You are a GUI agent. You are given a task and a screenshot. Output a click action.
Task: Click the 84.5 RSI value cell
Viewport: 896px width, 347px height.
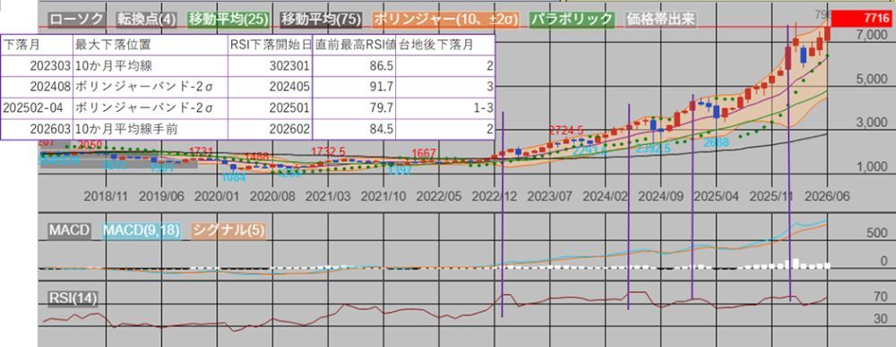point(354,130)
